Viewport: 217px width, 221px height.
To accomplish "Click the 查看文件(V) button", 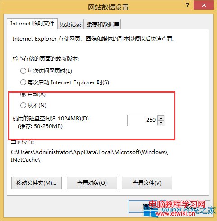I will point(147,183).
